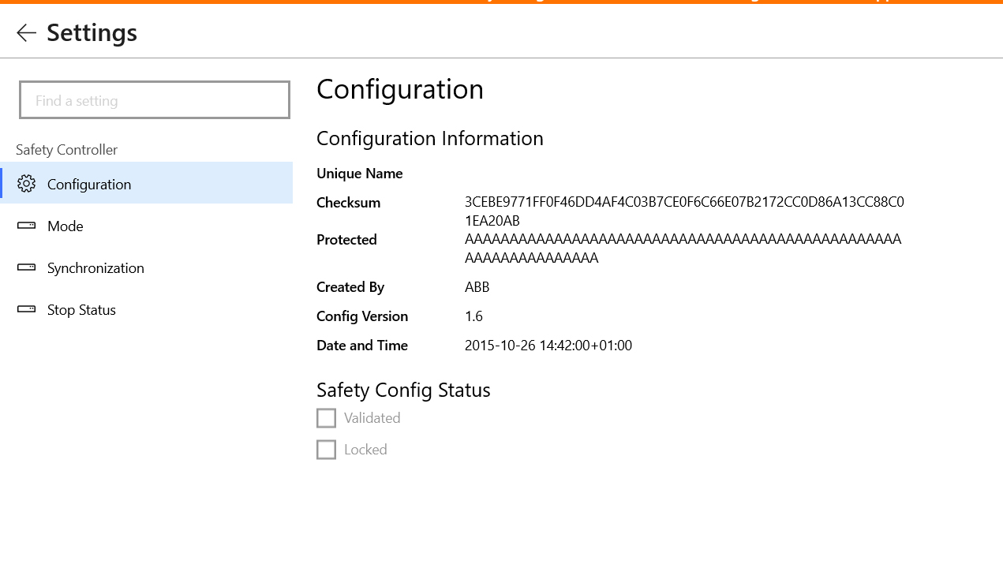Viewport: 1003px width, 583px height.
Task: Select the Configuration entry in the sidebar
Action: (x=89, y=183)
